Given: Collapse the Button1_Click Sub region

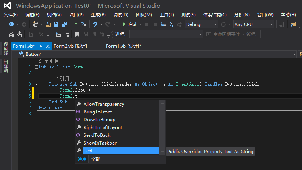Looking at the screenshot, I should click(x=36, y=84).
